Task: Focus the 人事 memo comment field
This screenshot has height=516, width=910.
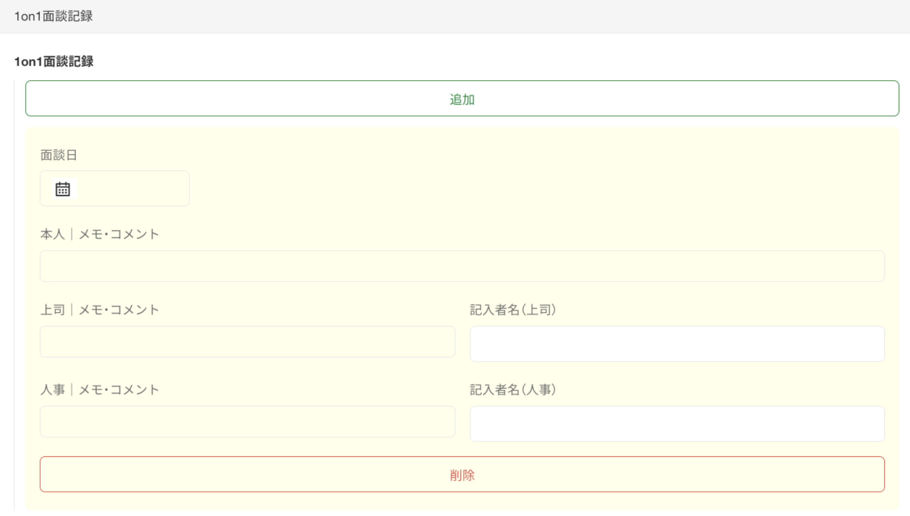Action: click(247, 422)
